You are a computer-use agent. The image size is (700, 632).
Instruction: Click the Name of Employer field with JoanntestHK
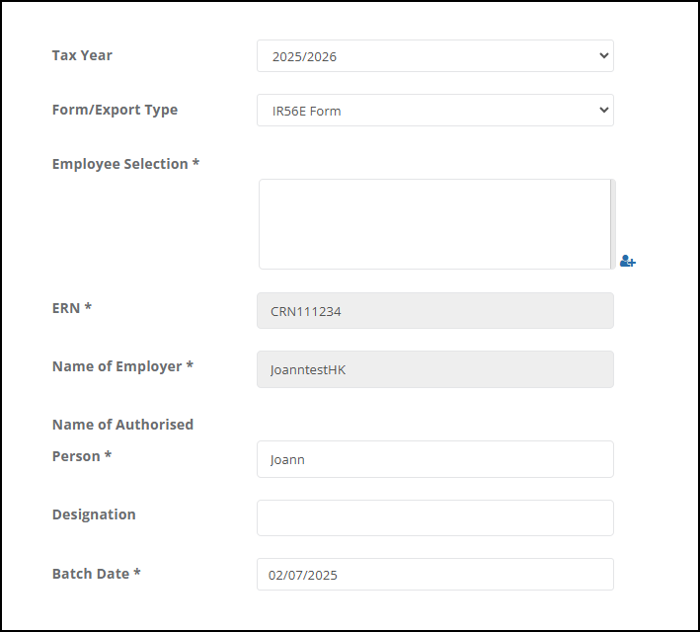coord(435,369)
